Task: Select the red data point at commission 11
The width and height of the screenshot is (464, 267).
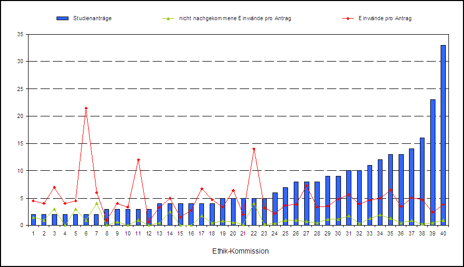Action: 139,160
